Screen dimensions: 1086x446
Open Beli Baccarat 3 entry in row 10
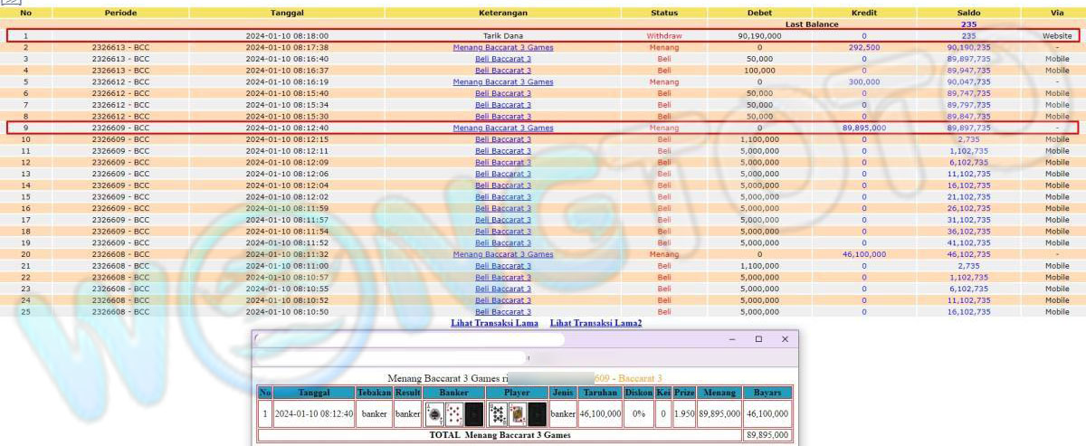(502, 139)
